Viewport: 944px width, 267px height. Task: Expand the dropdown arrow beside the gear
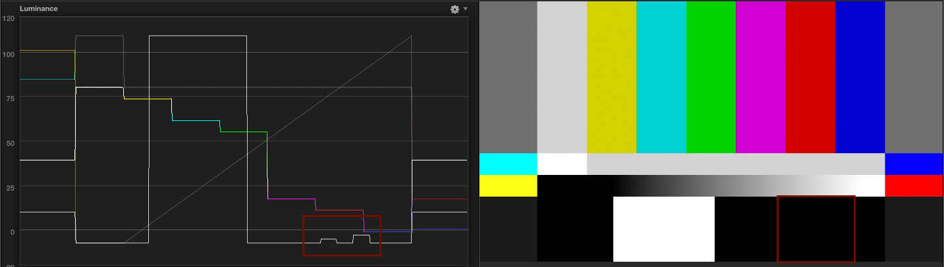(x=465, y=9)
